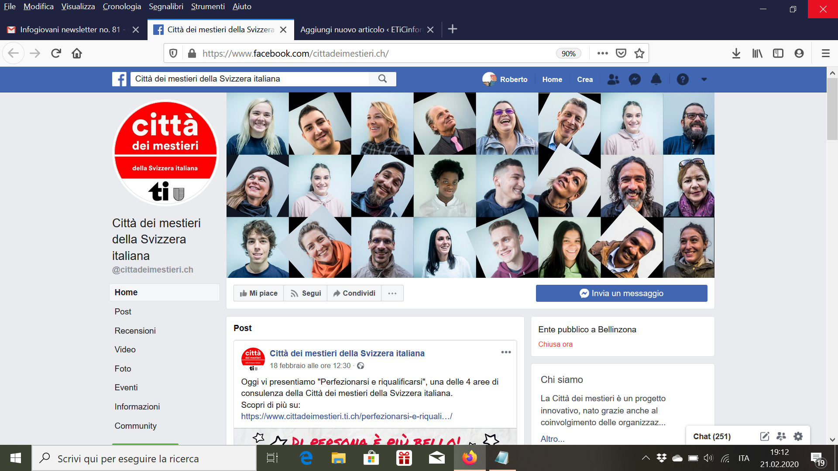Click the Condividi button
This screenshot has height=471, width=838.
[x=354, y=293]
